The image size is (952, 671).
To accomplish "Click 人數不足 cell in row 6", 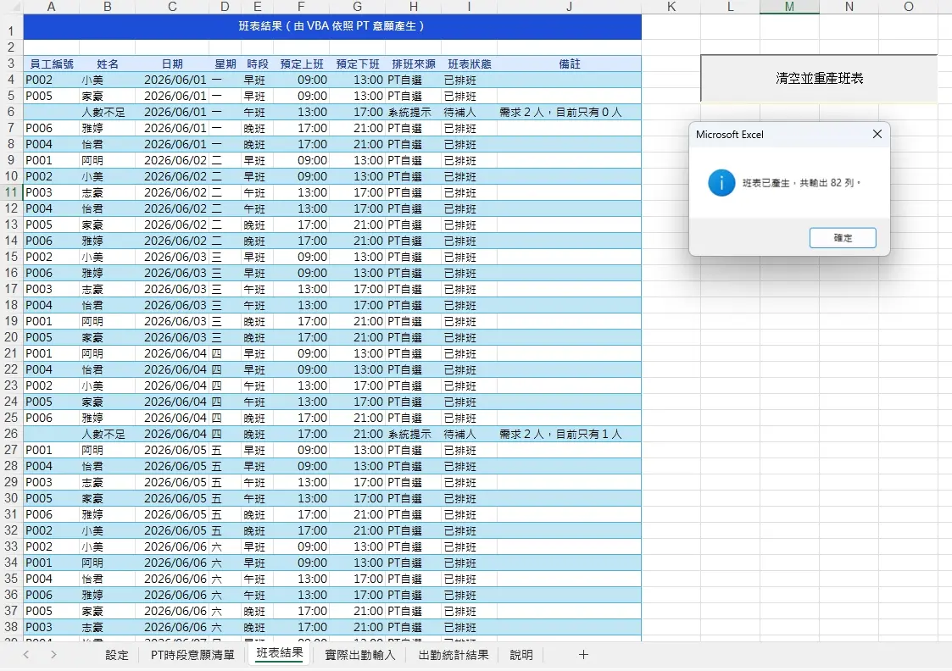I will [x=107, y=112].
